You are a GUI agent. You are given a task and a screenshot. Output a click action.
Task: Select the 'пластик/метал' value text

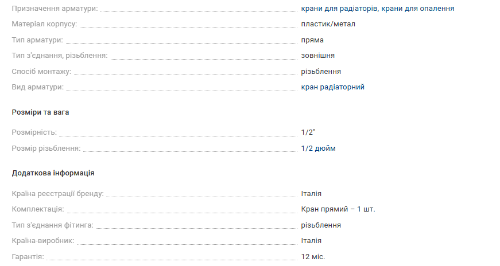point(328,24)
